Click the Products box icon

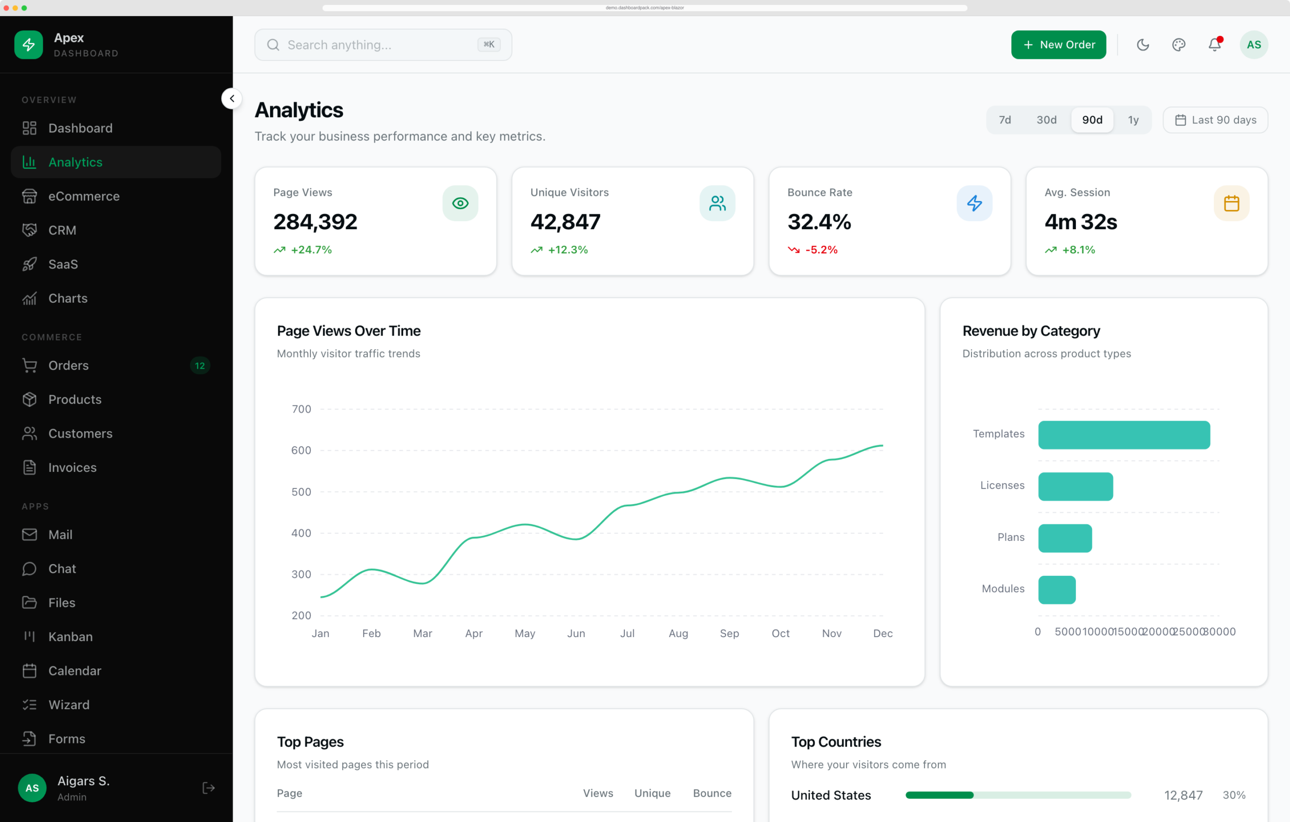29,399
